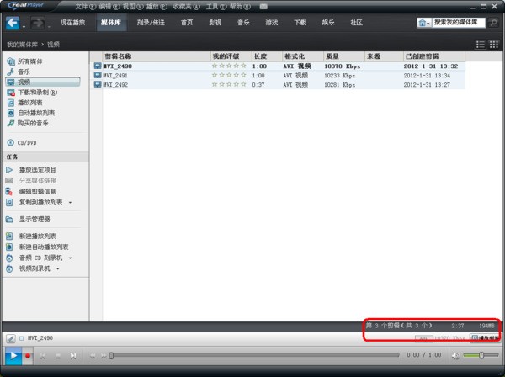This screenshot has width=505, height=377.
Task: Expand 视频刻录机 dropdown arrow
Action: pyautogui.click(x=58, y=269)
